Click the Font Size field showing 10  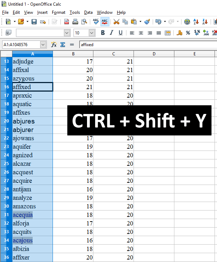coord(81,33)
